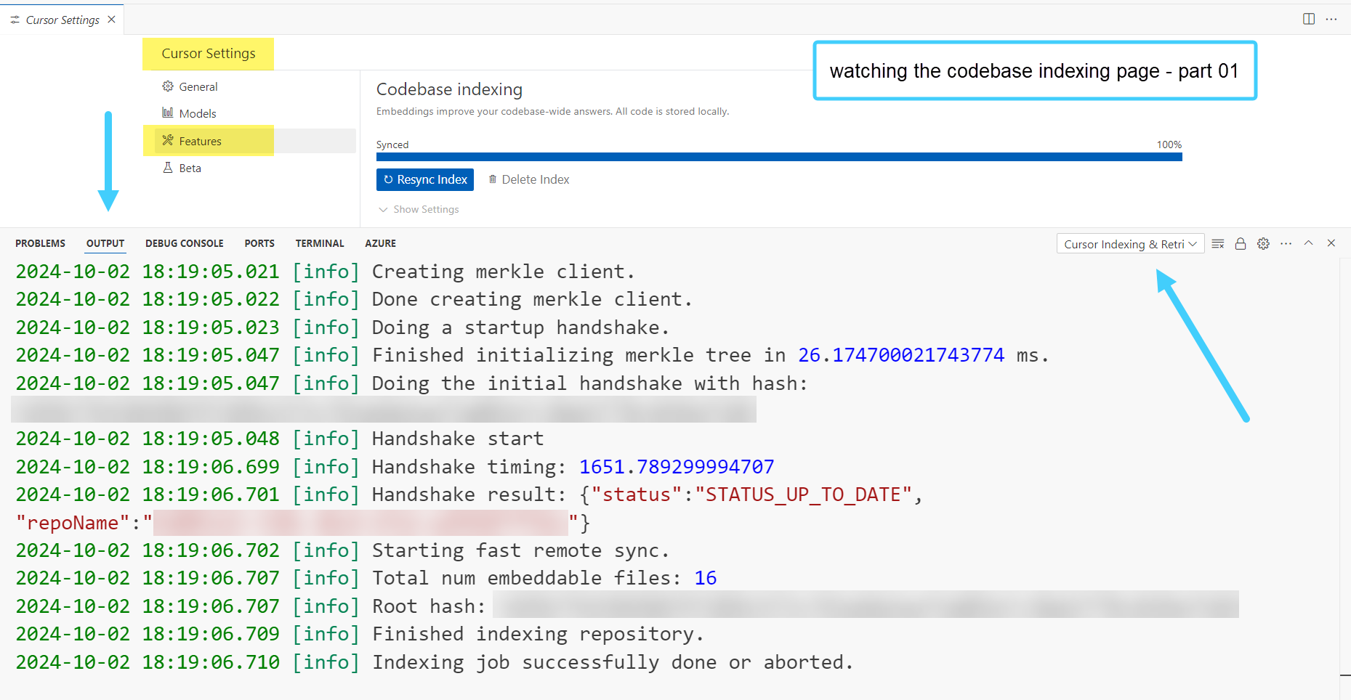Open editor more actions ellipsis menu
Screen dimensions: 1351x700
click(1331, 19)
